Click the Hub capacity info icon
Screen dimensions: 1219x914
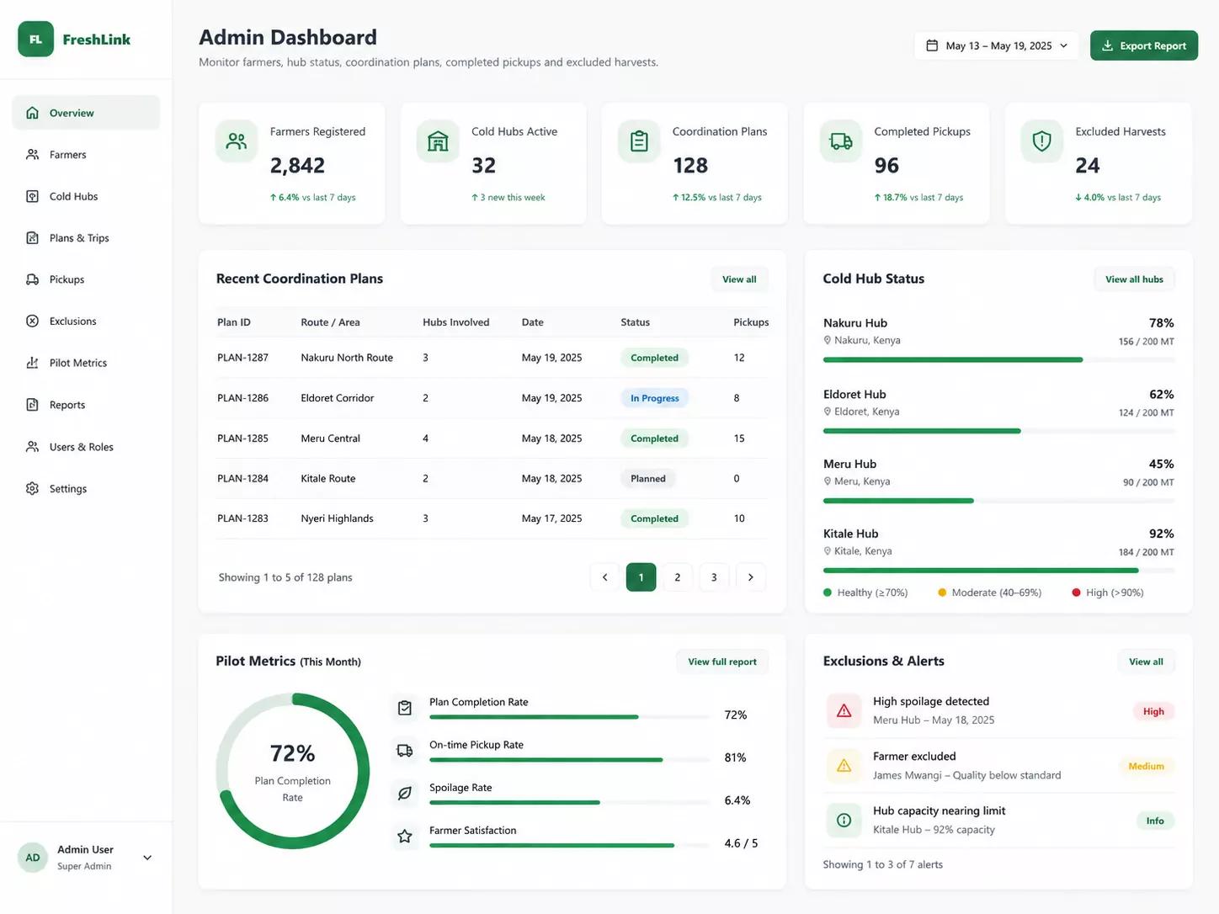coord(844,821)
